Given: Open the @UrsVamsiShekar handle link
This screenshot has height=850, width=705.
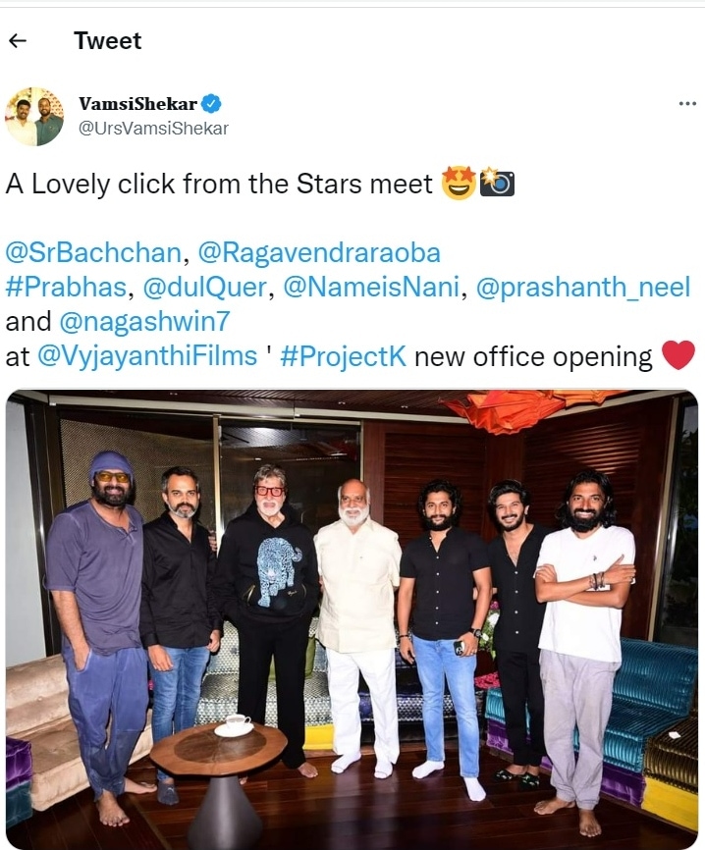Looking at the screenshot, I should click(153, 129).
